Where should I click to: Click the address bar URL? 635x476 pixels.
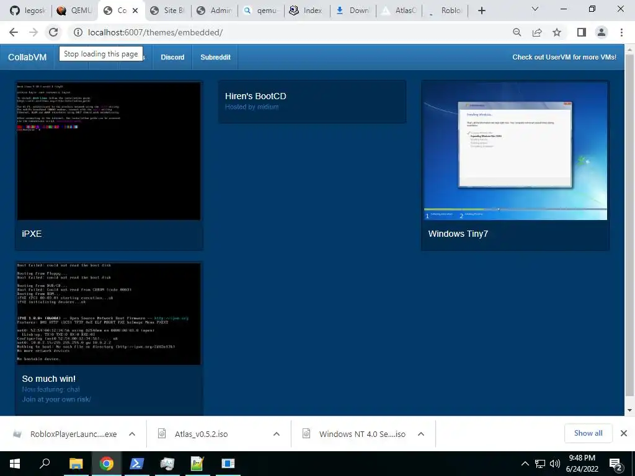tap(155, 32)
